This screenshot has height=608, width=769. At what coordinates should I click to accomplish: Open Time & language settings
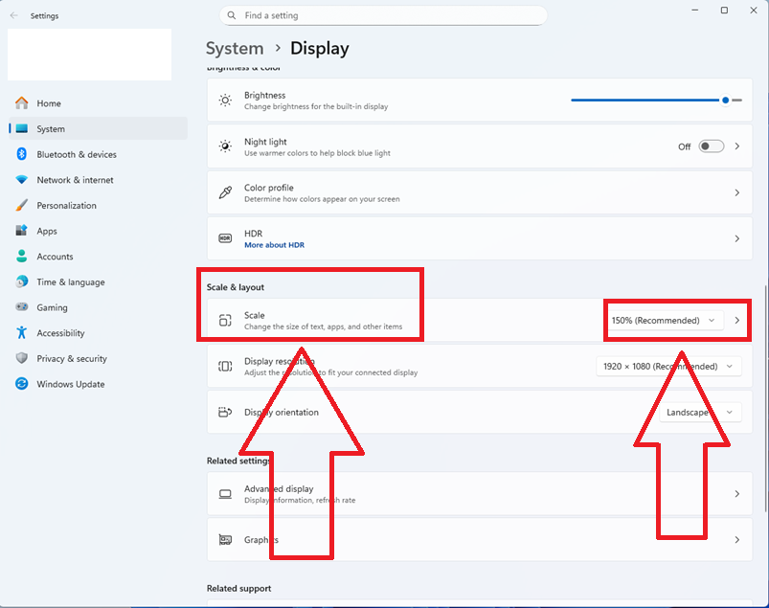click(98, 281)
